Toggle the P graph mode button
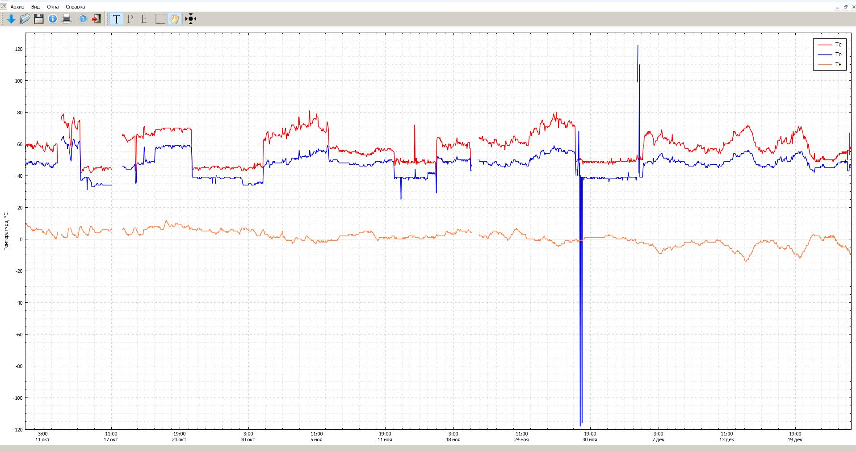856x452 pixels. (130, 19)
